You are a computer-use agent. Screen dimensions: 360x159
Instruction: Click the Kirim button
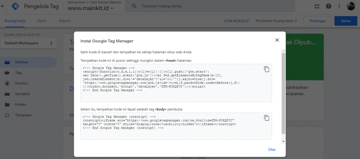coord(346,21)
